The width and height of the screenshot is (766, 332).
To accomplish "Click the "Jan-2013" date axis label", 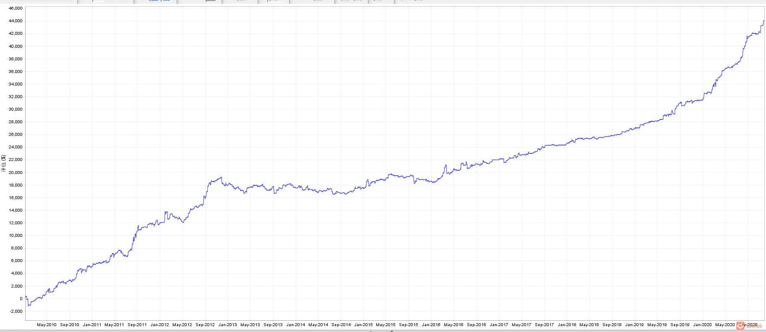I will [228, 325].
